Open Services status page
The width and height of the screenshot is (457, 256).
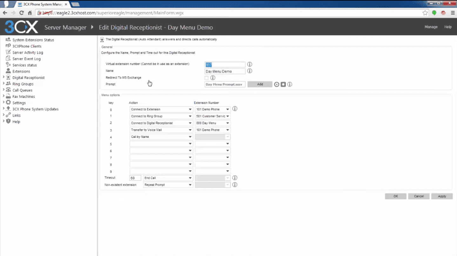pyautogui.click(x=24, y=65)
